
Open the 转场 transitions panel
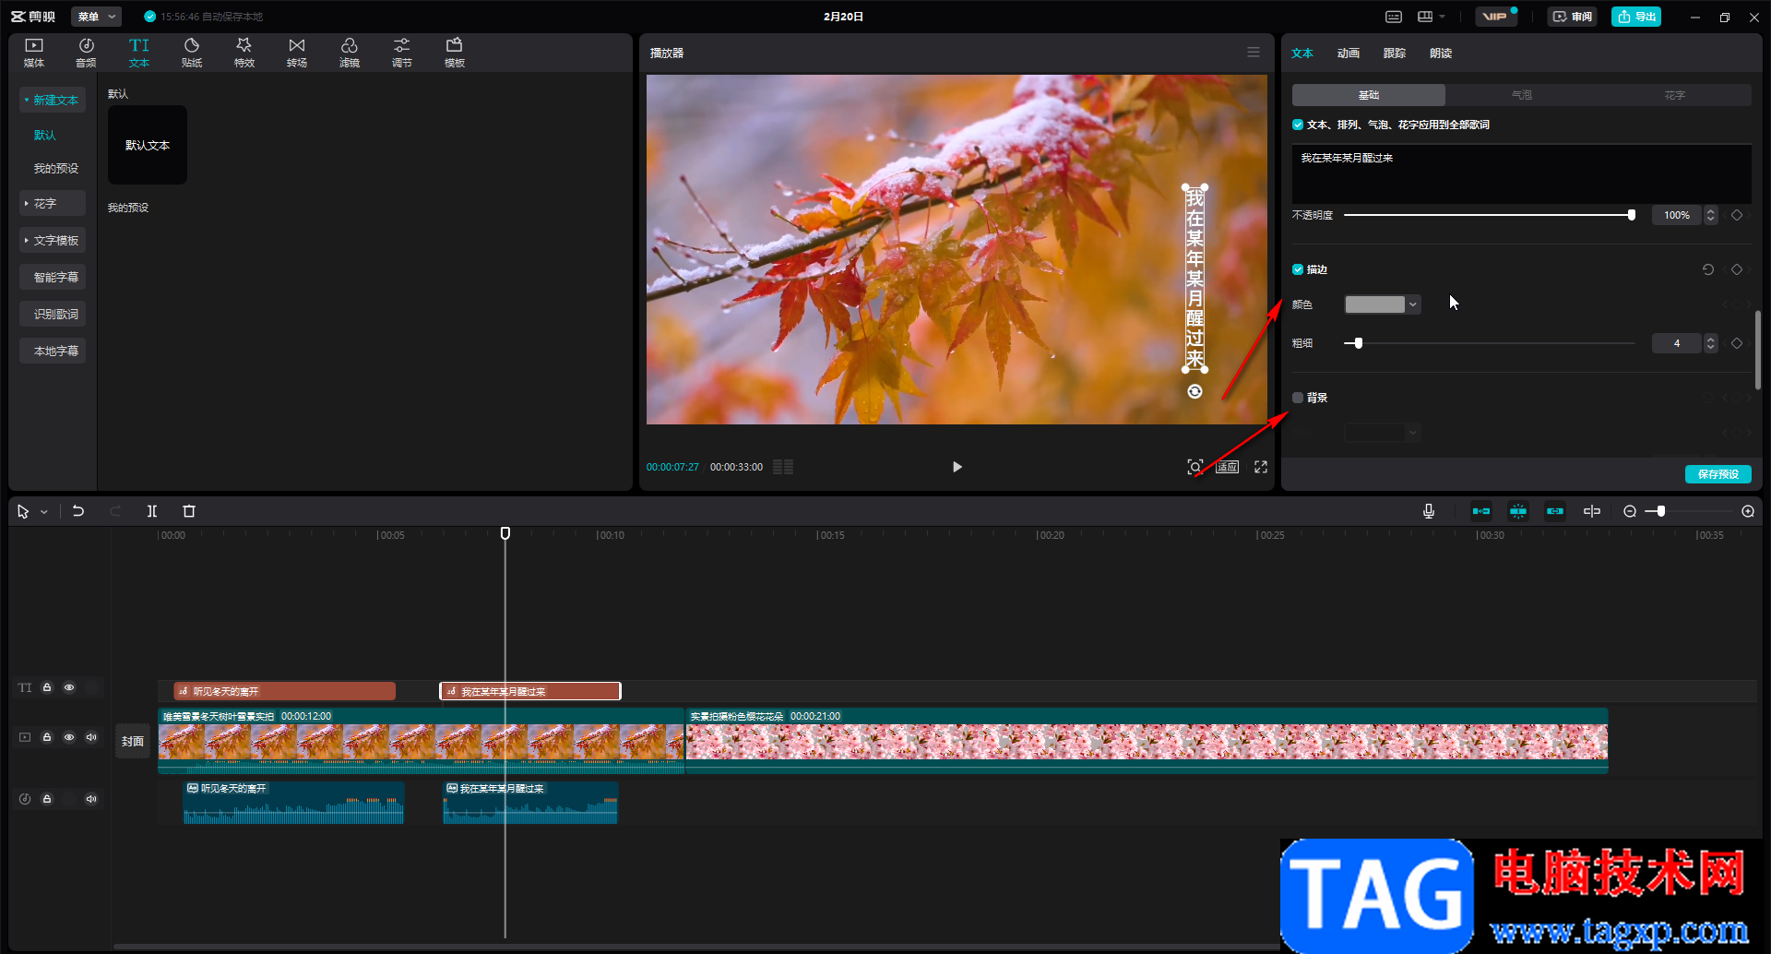tap(296, 53)
